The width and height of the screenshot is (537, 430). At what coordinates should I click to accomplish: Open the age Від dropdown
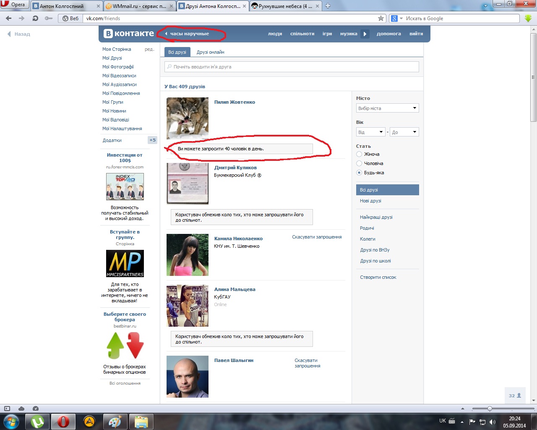[370, 132]
